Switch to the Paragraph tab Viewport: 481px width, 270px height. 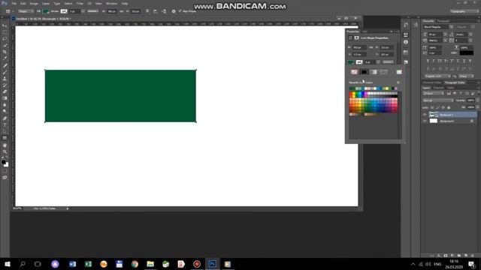coord(443,21)
